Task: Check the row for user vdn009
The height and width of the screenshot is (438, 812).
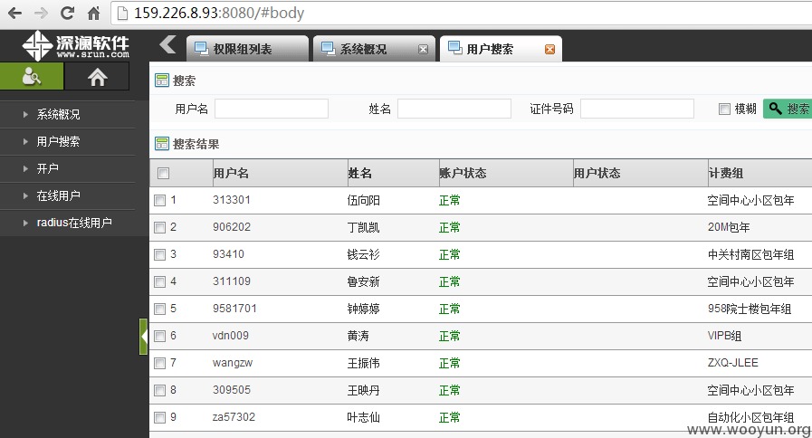Action: pyautogui.click(x=160, y=336)
